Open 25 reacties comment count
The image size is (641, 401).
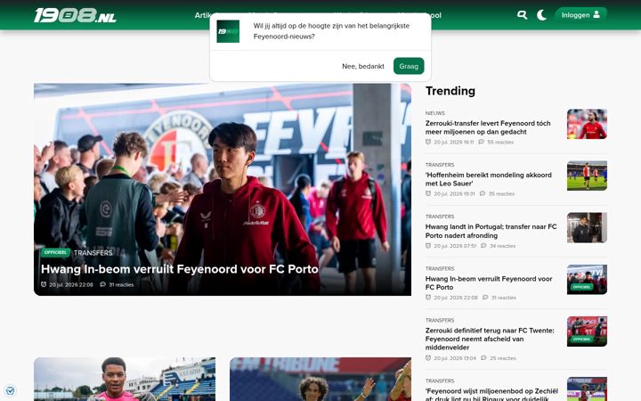coord(503,358)
